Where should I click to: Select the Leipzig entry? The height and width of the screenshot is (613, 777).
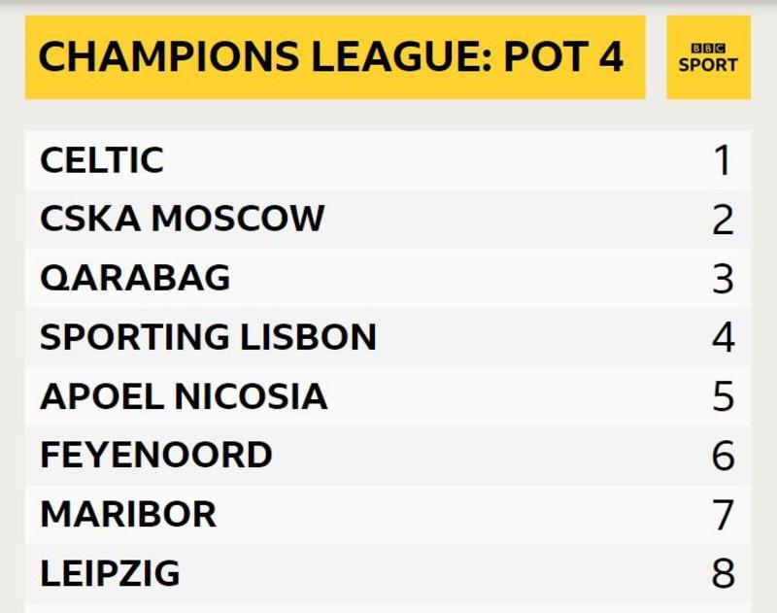110,573
